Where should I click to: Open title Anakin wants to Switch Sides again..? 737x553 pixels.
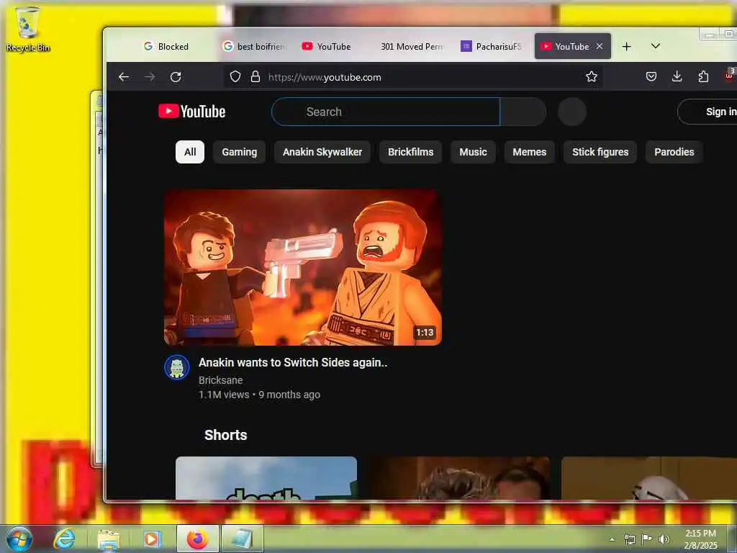[293, 363]
